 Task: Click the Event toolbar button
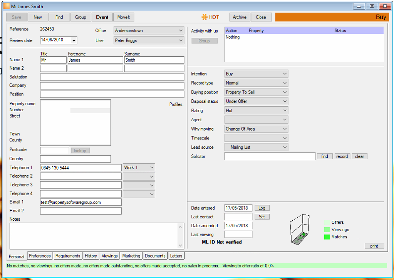pyautogui.click(x=102, y=17)
